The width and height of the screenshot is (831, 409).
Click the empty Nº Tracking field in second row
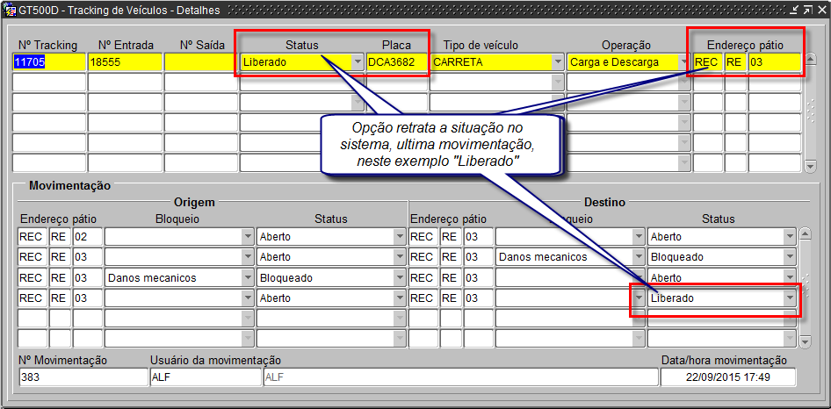(x=49, y=83)
